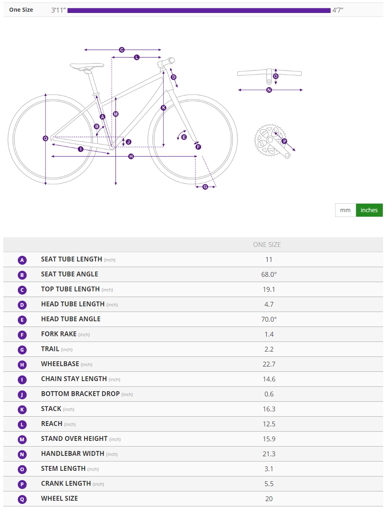Click the C icon for Top Tube Length
Image resolution: width=386 pixels, height=510 pixels.
tap(22, 290)
